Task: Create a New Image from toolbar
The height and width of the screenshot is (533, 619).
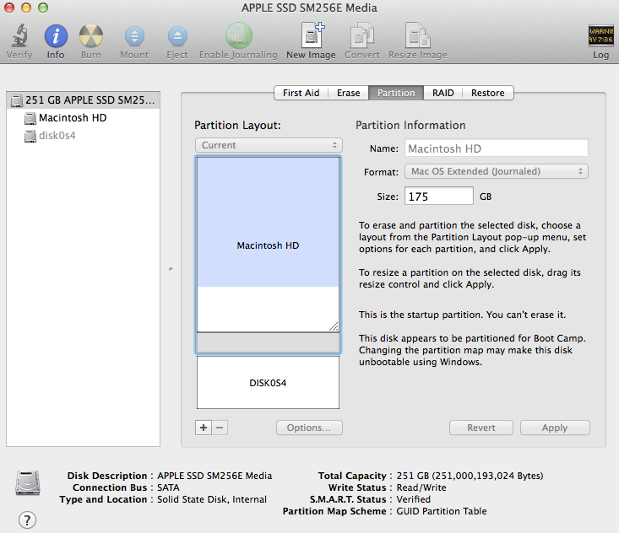Action: click(x=312, y=35)
